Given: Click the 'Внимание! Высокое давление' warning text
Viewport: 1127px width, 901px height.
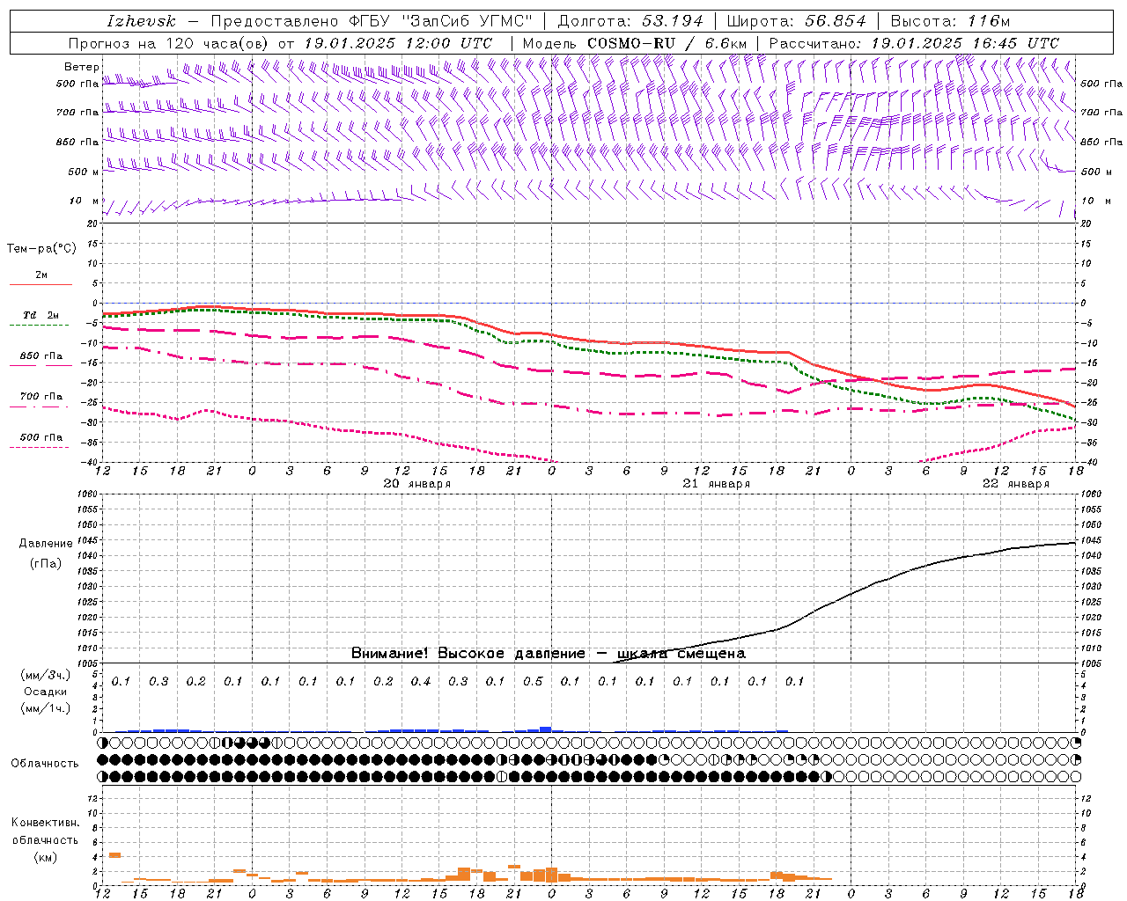Looking at the screenshot, I should pyautogui.click(x=468, y=653).
